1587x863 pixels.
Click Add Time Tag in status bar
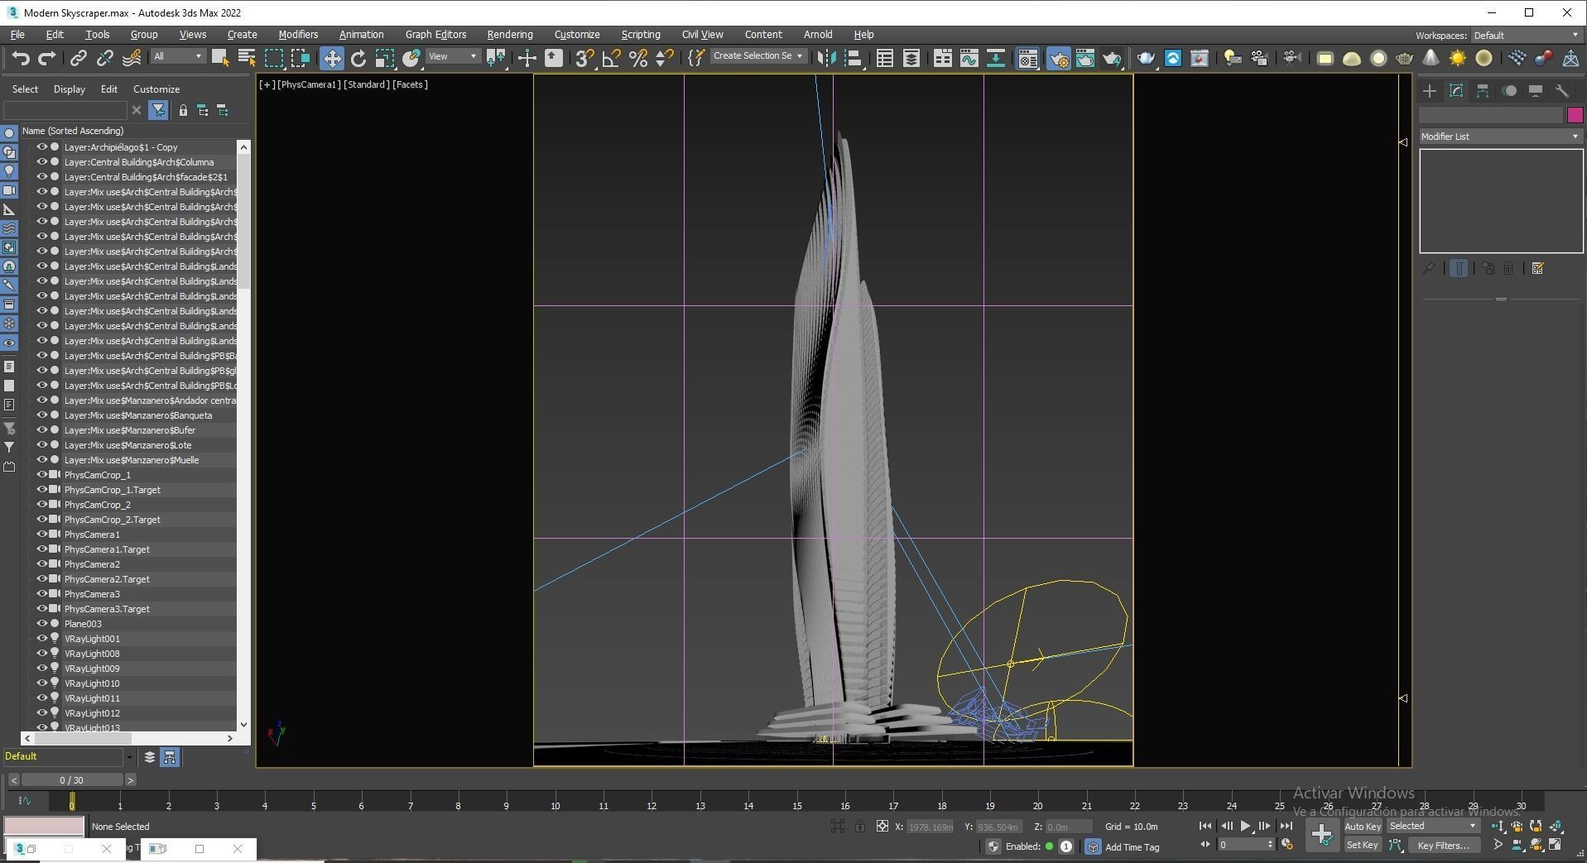point(1133,847)
